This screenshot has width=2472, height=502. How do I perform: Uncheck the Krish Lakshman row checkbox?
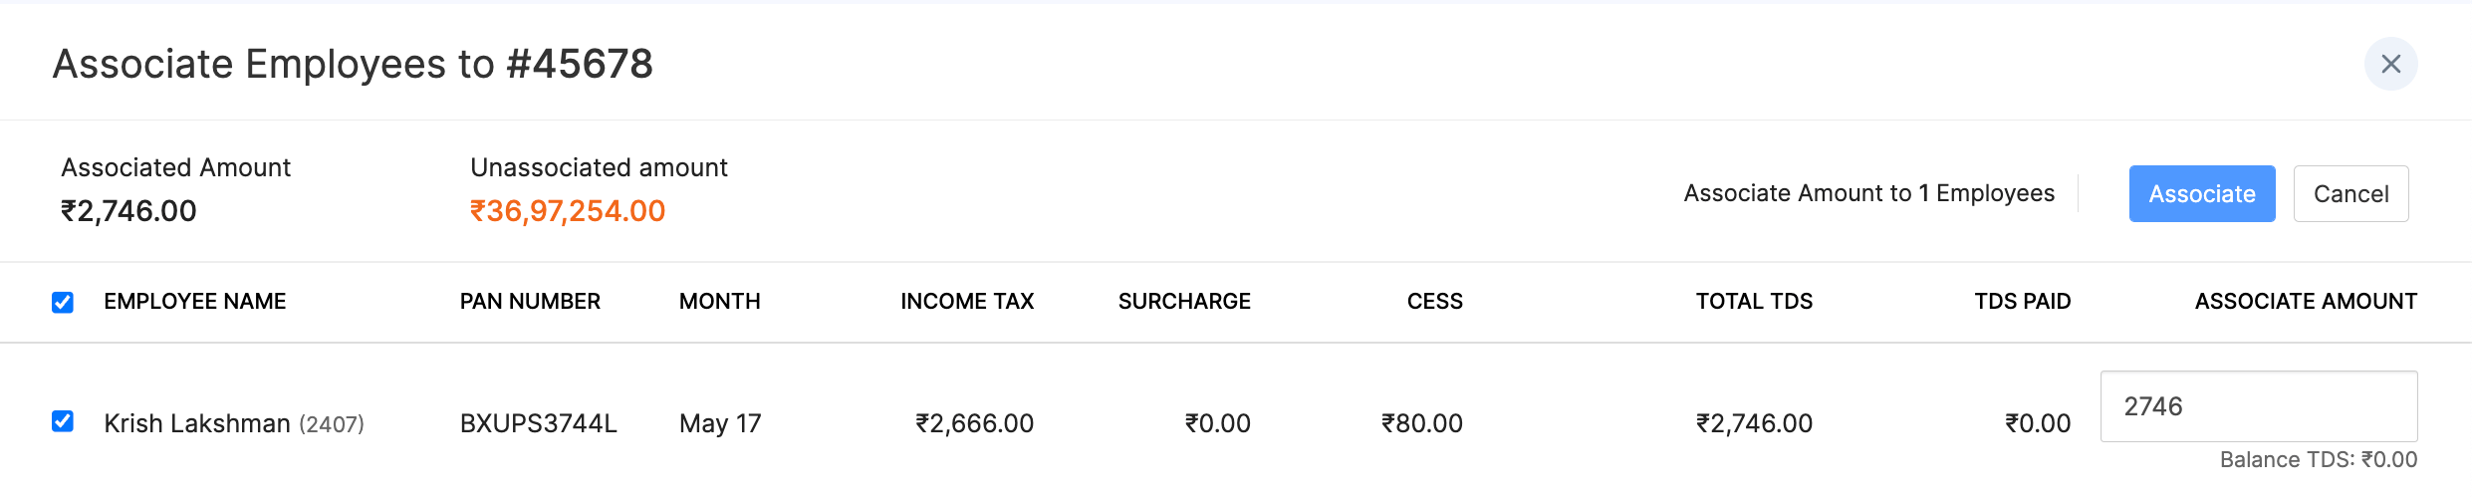click(x=63, y=421)
